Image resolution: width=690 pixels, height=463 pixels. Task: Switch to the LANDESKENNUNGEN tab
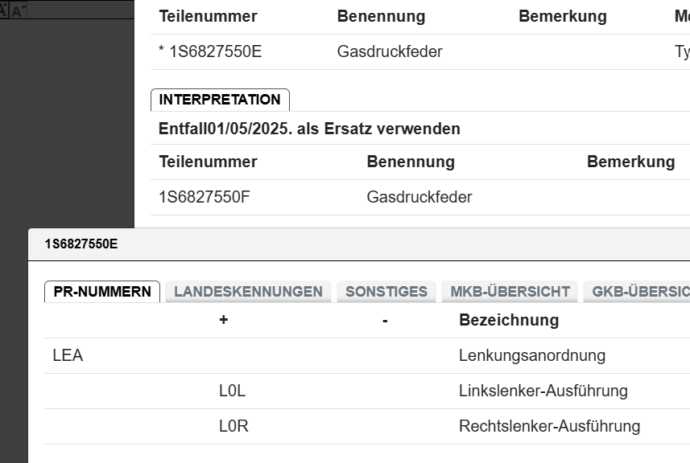click(248, 292)
